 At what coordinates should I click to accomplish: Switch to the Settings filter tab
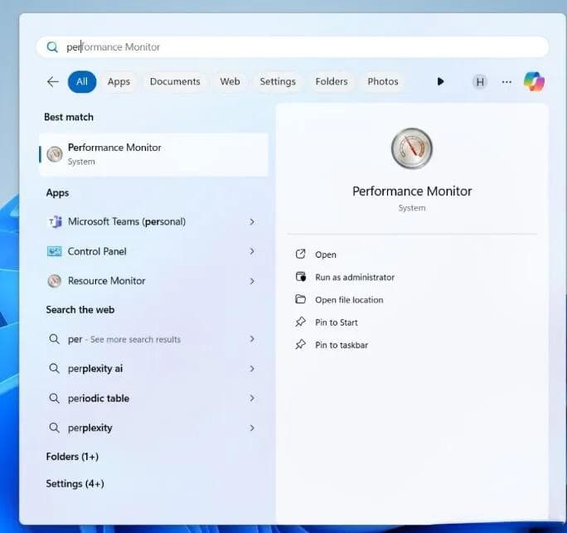coord(278,82)
